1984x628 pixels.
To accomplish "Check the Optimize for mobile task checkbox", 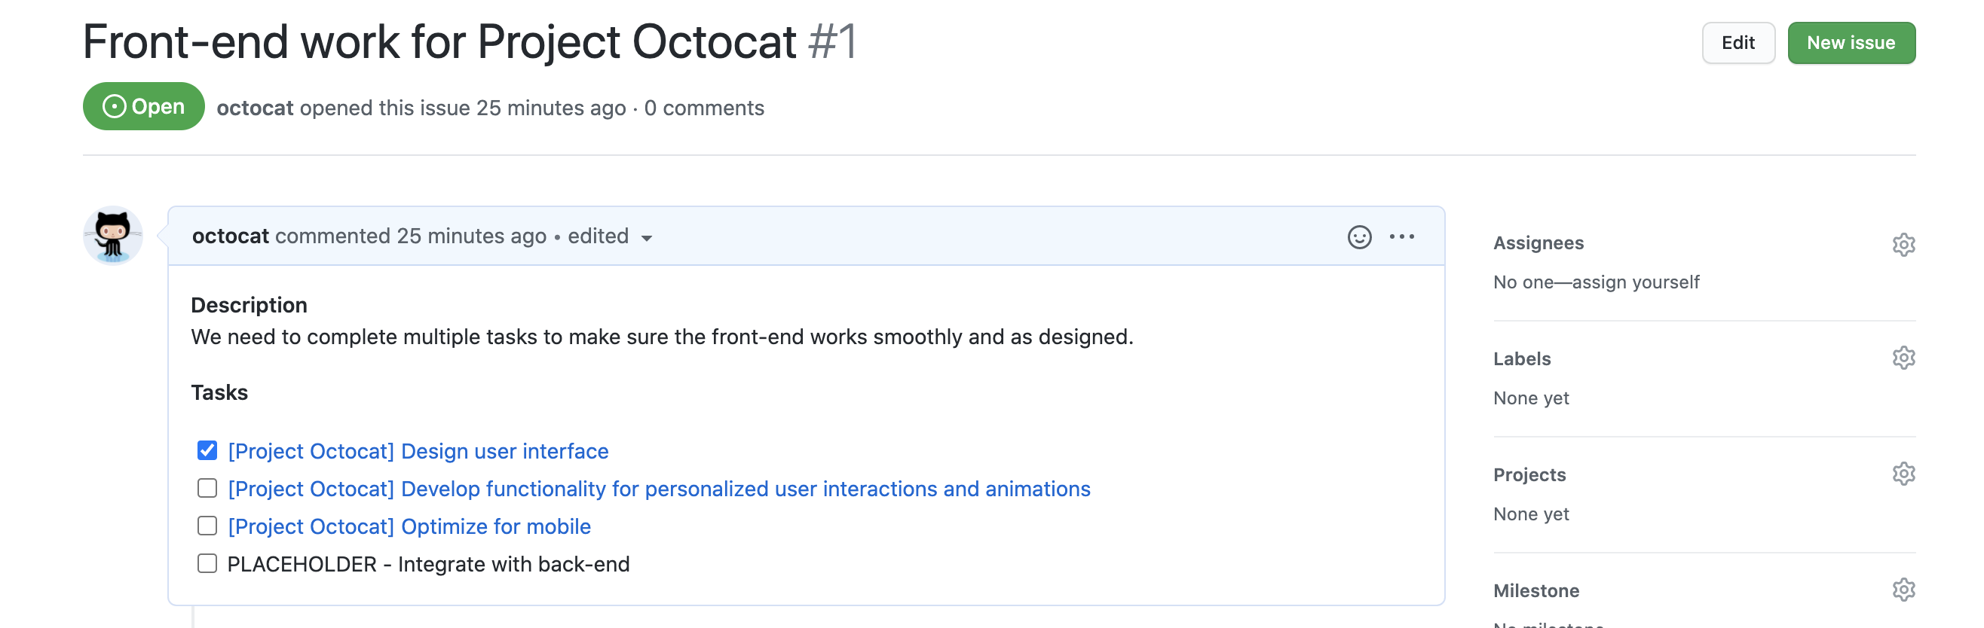I will point(207,526).
